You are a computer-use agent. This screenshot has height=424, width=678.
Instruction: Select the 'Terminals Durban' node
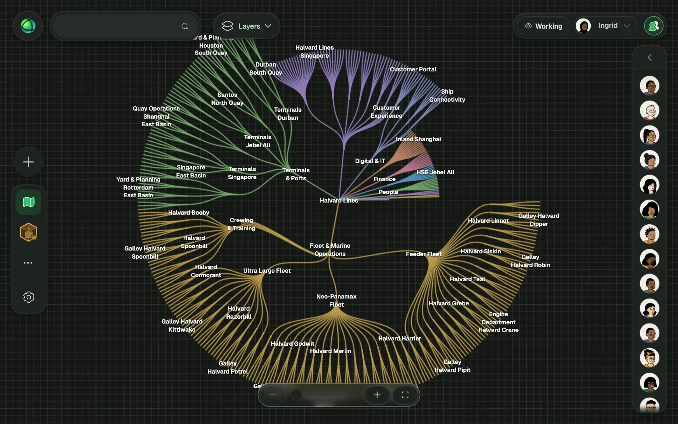click(x=288, y=114)
